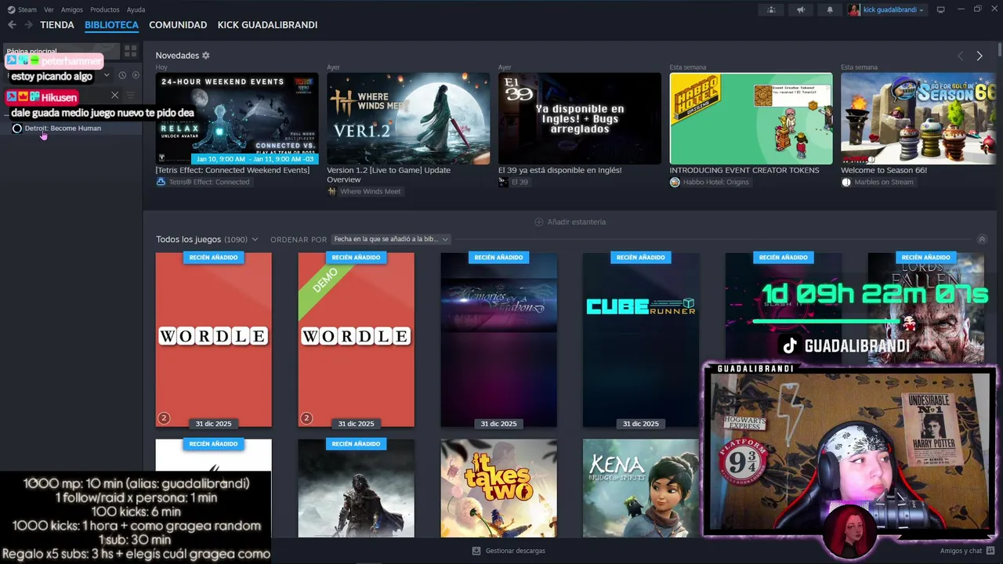Open the El 39 news thumbnail
This screenshot has width=1003, height=564.
tap(580, 118)
